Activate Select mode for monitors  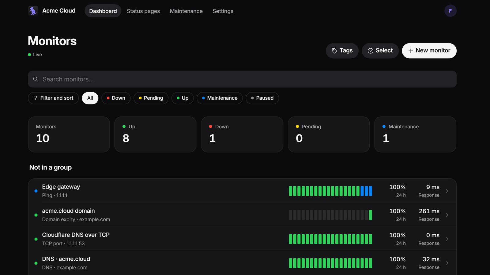(380, 51)
